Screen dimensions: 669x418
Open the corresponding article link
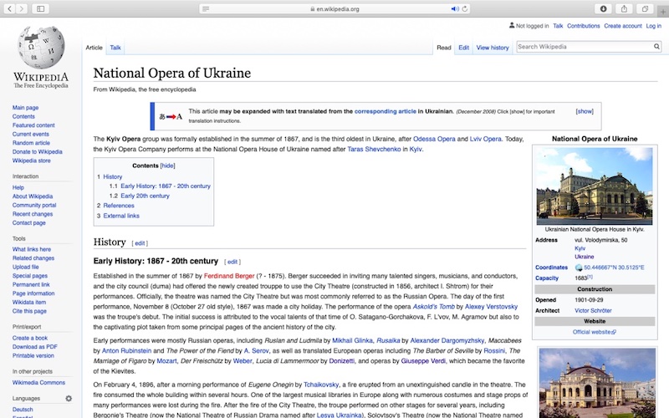[386, 111]
